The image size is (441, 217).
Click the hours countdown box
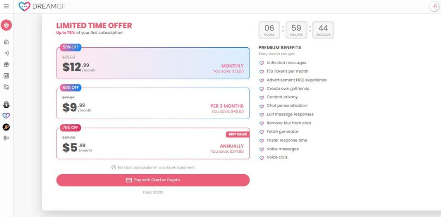269,30
